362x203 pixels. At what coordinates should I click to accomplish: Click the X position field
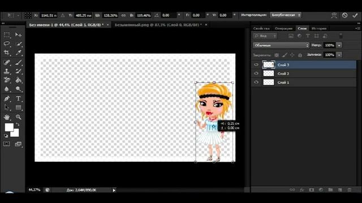point(49,15)
